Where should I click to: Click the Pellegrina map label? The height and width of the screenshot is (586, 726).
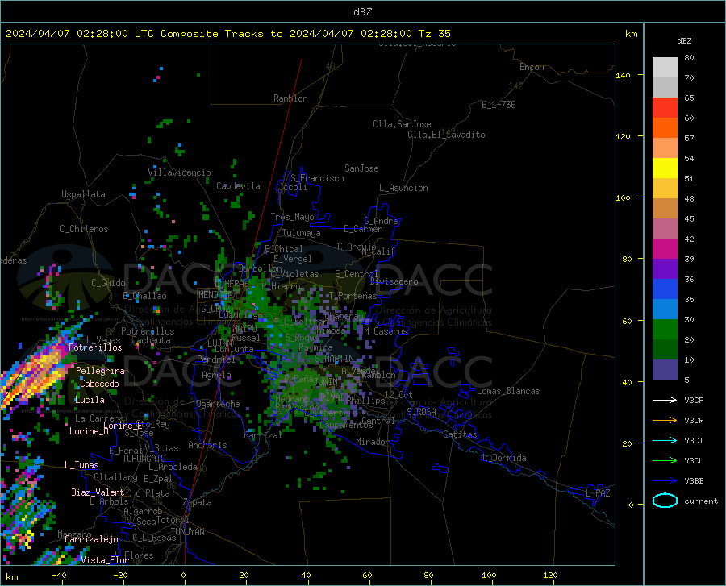tap(100, 371)
